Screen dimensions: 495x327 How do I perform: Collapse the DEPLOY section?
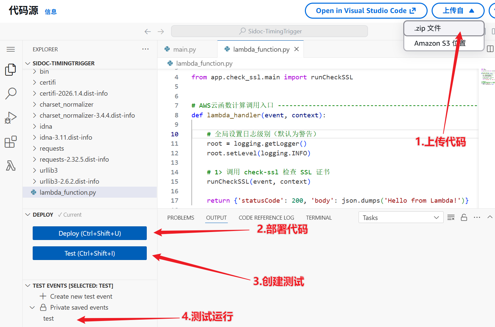(28, 215)
